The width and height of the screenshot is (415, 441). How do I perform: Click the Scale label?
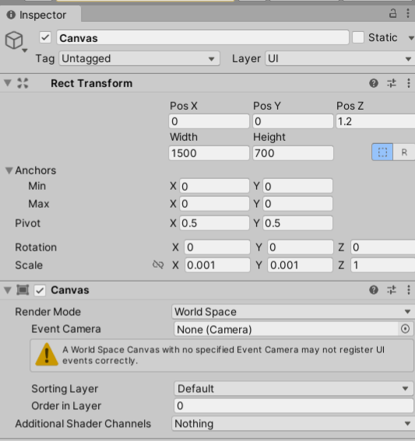tap(29, 265)
